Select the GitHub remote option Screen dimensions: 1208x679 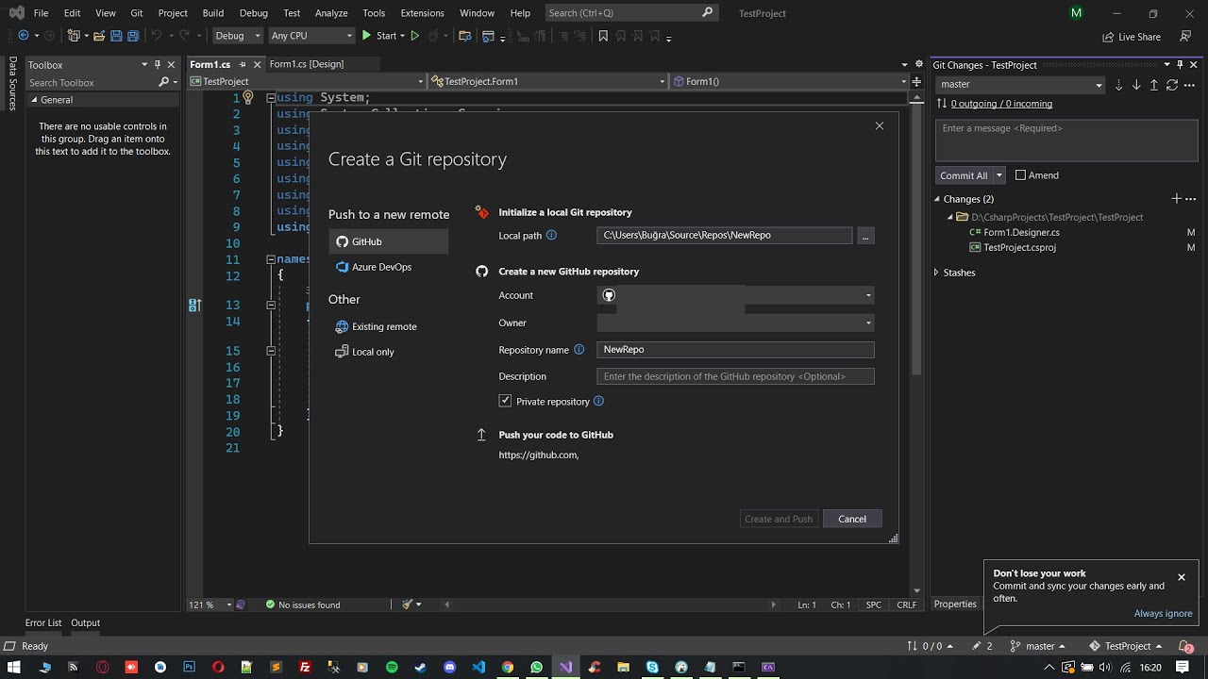[389, 241]
